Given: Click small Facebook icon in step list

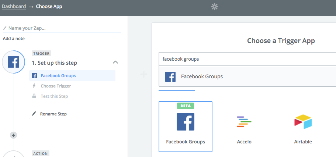Looking at the screenshot, I should [34, 76].
